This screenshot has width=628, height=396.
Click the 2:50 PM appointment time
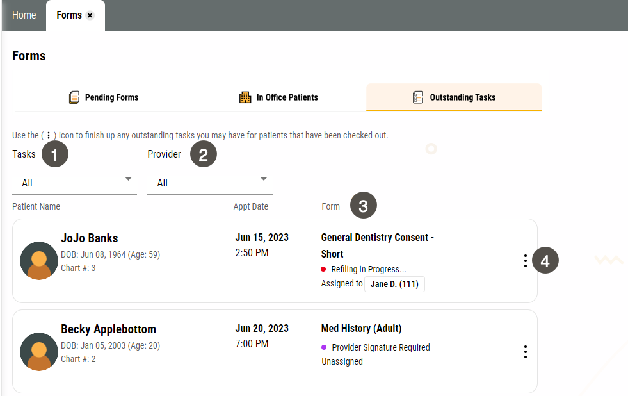[x=252, y=253]
